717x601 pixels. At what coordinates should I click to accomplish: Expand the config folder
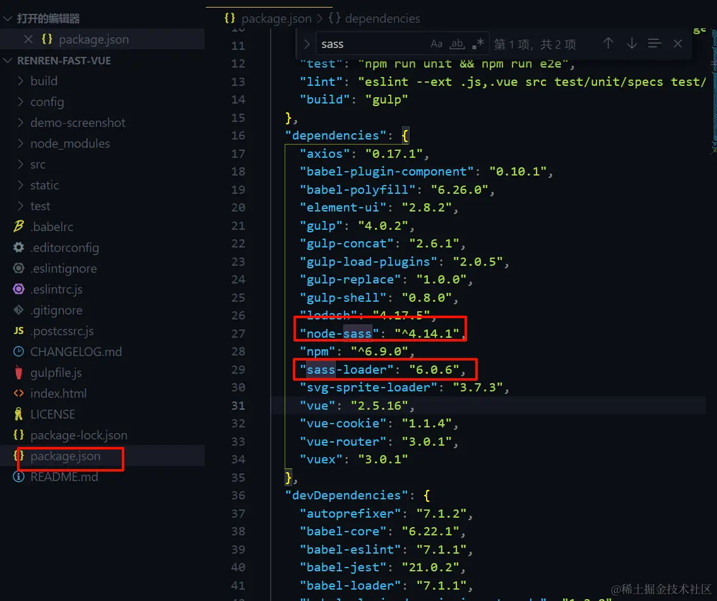coord(20,102)
